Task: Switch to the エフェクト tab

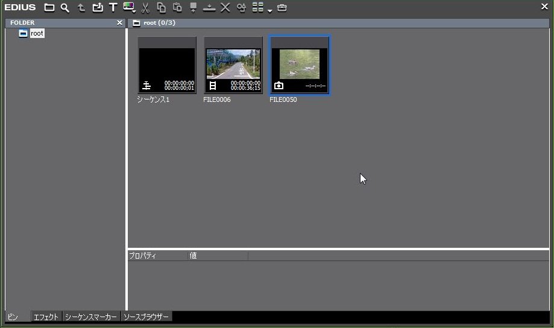Action: 46,317
